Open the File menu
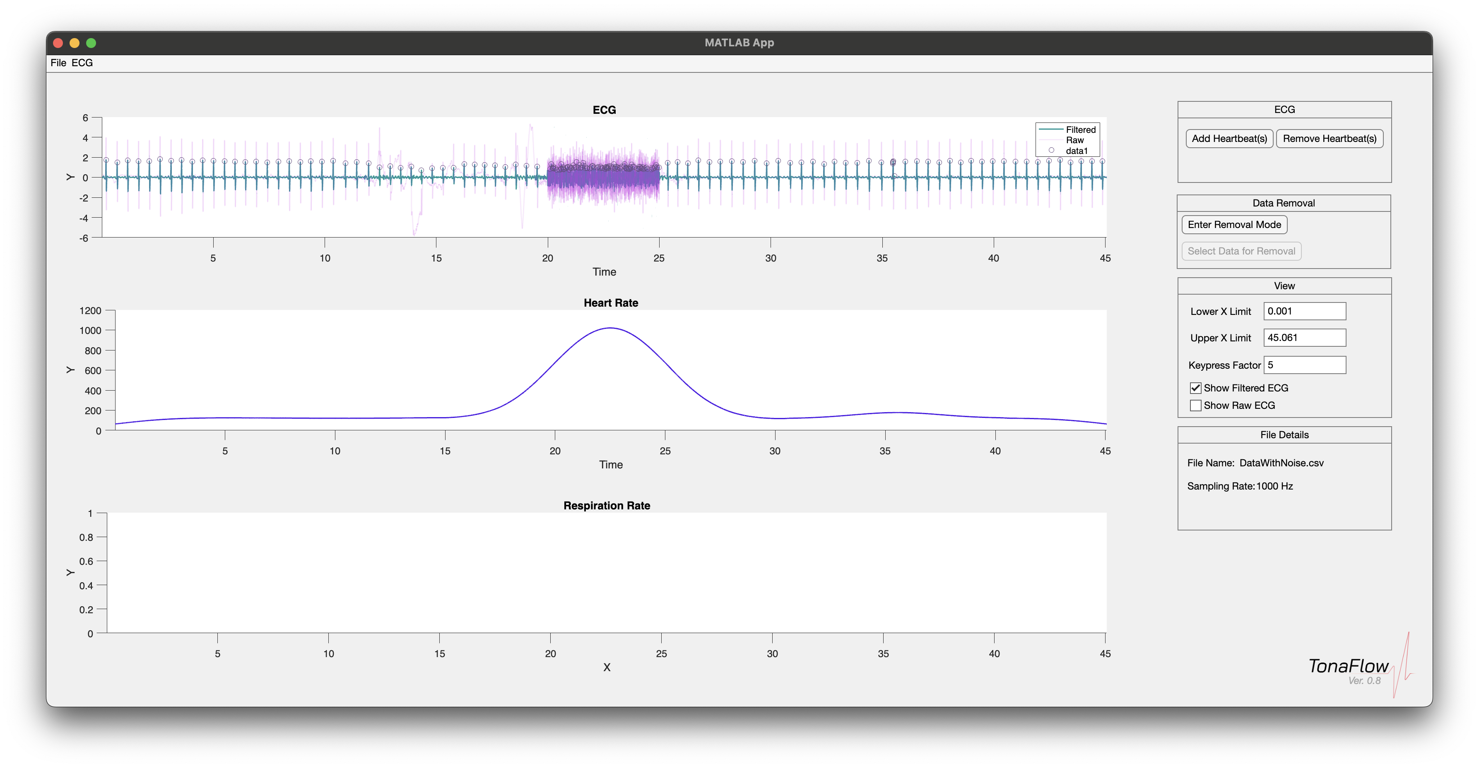 pos(58,63)
